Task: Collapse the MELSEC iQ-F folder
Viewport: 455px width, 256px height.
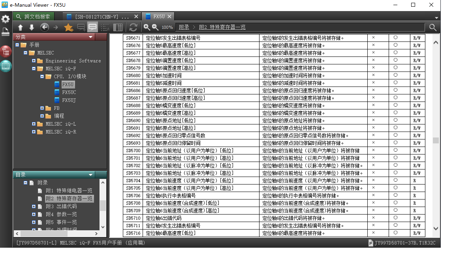Action: click(x=34, y=69)
